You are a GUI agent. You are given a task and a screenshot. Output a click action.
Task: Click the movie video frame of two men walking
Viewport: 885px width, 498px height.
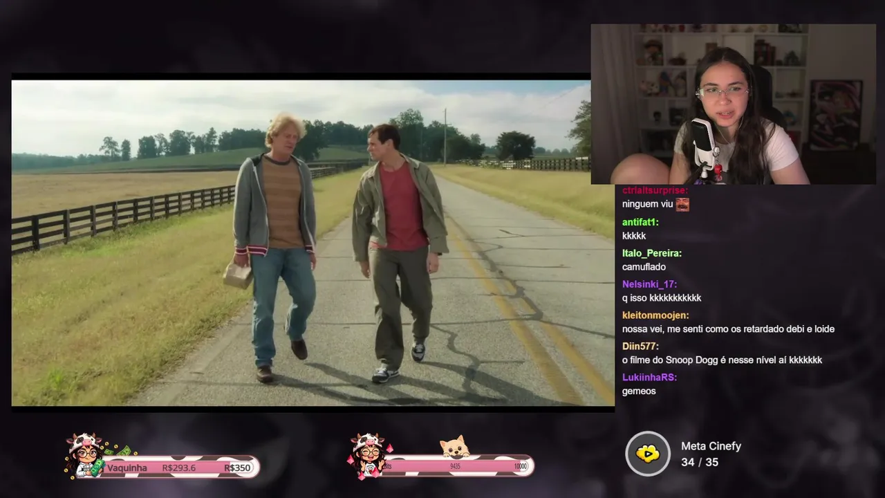pyautogui.click(x=313, y=243)
